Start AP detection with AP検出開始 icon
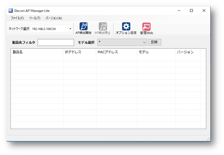 click(83, 28)
